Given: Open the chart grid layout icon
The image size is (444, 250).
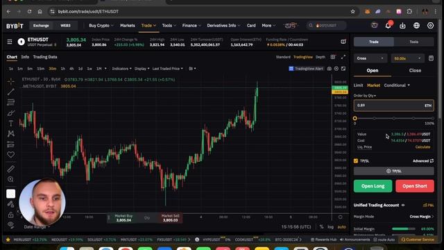Looking at the screenshot, I should [x=333, y=57].
